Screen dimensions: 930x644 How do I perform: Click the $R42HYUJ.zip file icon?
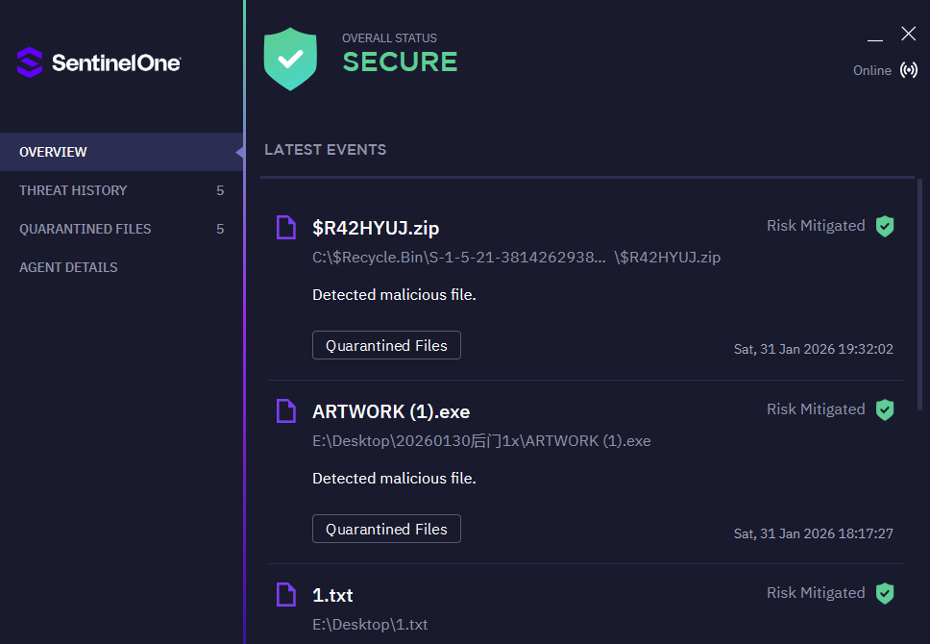tap(285, 228)
